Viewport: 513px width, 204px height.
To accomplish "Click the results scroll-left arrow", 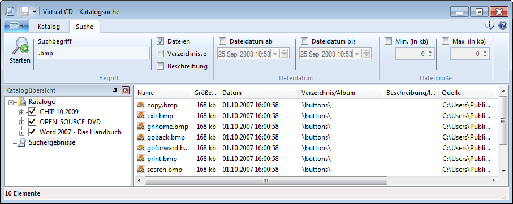I will [x=139, y=180].
